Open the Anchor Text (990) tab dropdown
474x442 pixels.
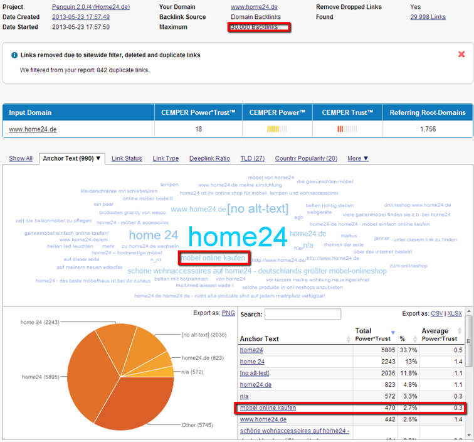coord(71,158)
